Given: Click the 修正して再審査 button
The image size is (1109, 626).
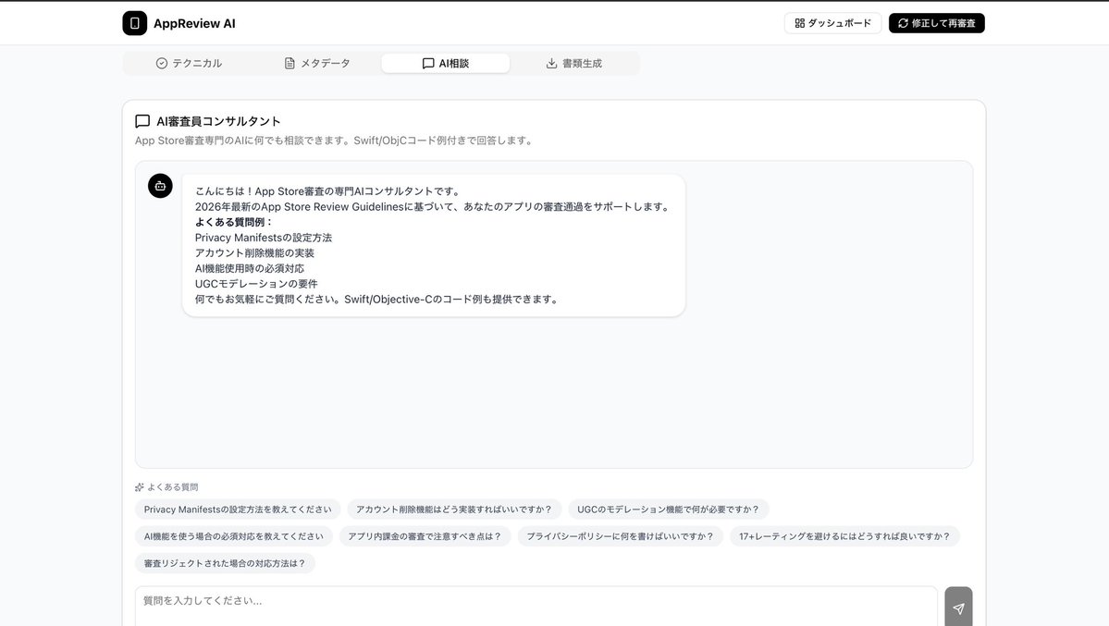Looking at the screenshot, I should pyautogui.click(x=936, y=23).
